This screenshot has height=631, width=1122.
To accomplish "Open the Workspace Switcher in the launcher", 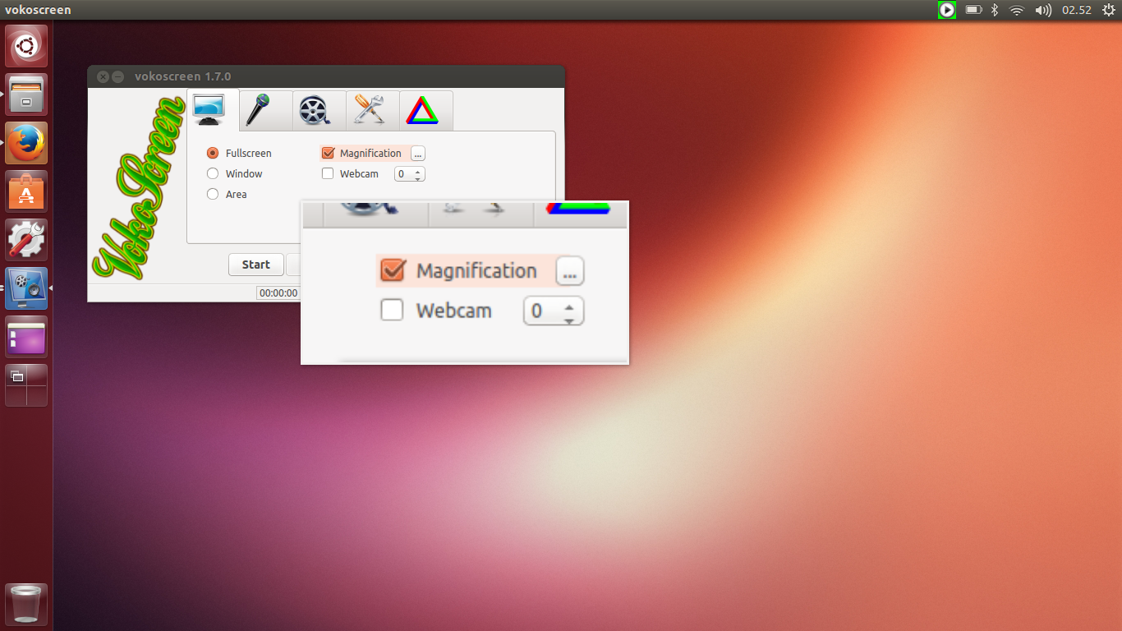I will (x=26, y=385).
